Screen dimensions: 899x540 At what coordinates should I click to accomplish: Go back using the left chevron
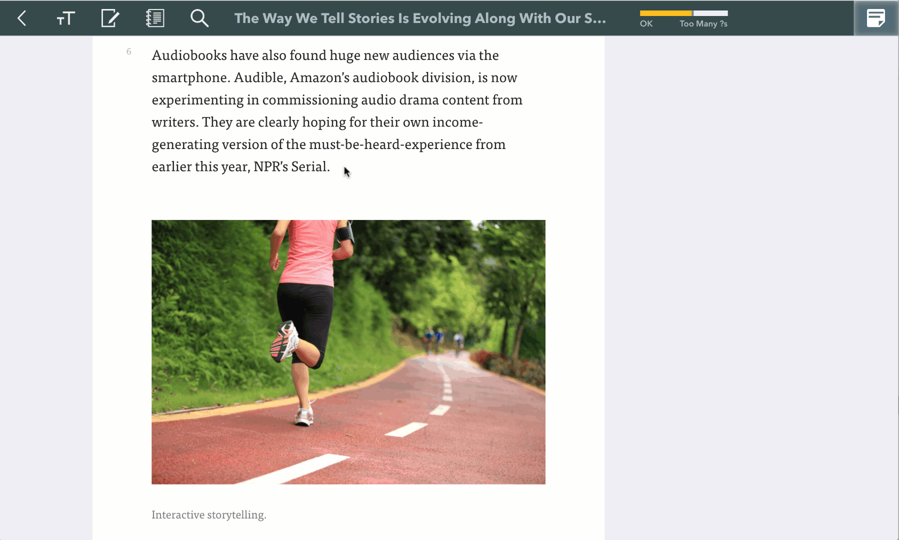click(21, 18)
